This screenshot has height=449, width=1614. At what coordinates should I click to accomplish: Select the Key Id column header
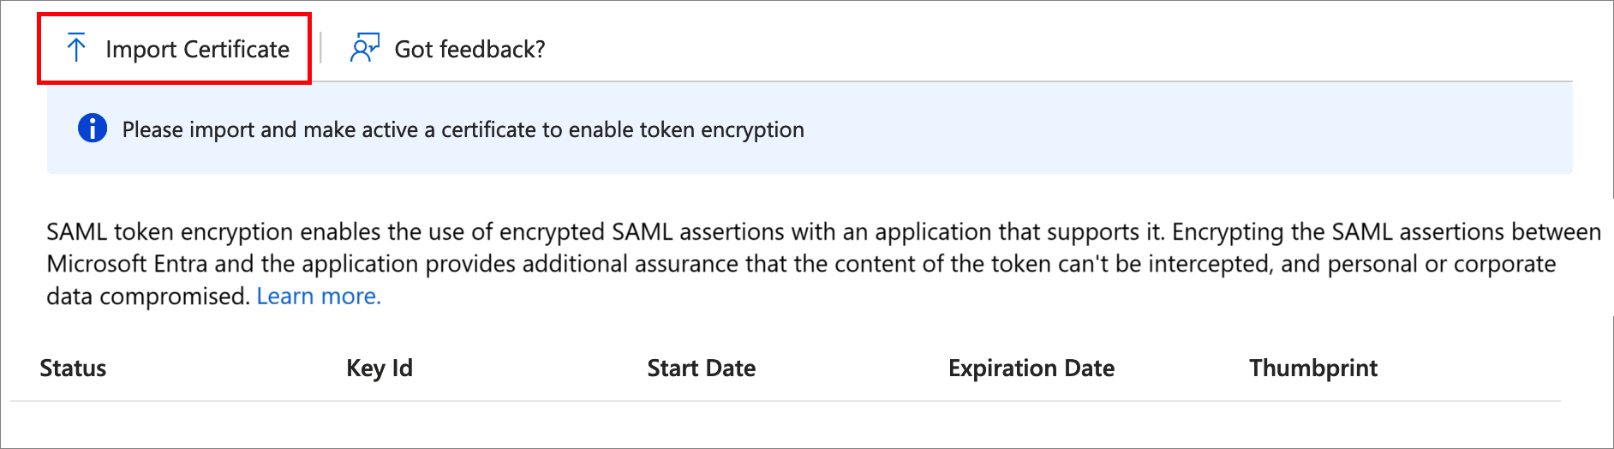pyautogui.click(x=380, y=368)
